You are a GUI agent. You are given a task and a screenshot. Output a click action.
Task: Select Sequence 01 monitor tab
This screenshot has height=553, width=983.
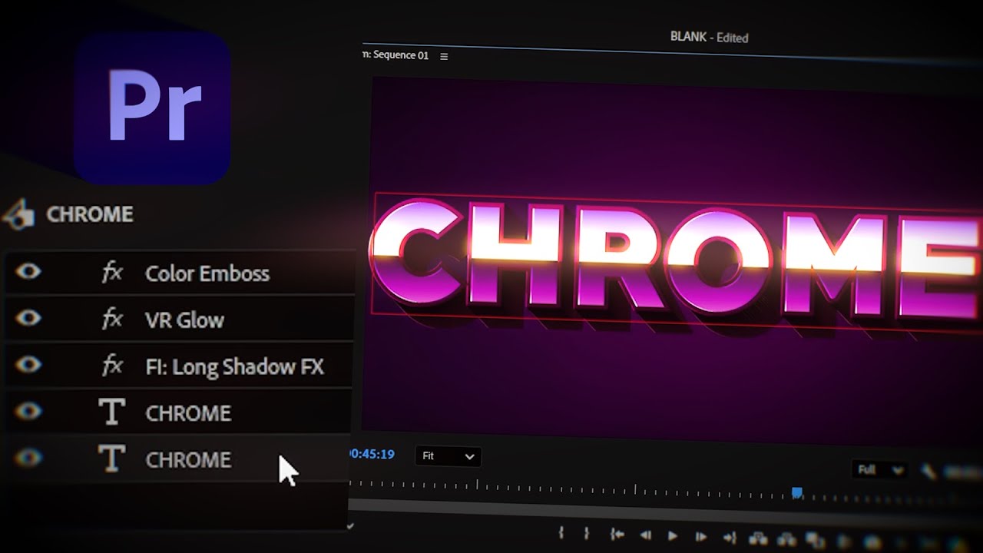click(x=396, y=55)
